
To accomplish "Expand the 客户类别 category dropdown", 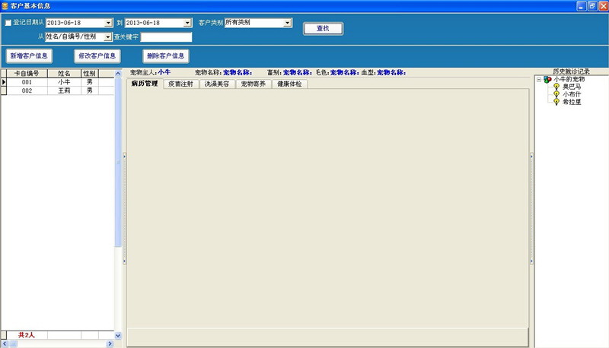I will pyautogui.click(x=288, y=23).
